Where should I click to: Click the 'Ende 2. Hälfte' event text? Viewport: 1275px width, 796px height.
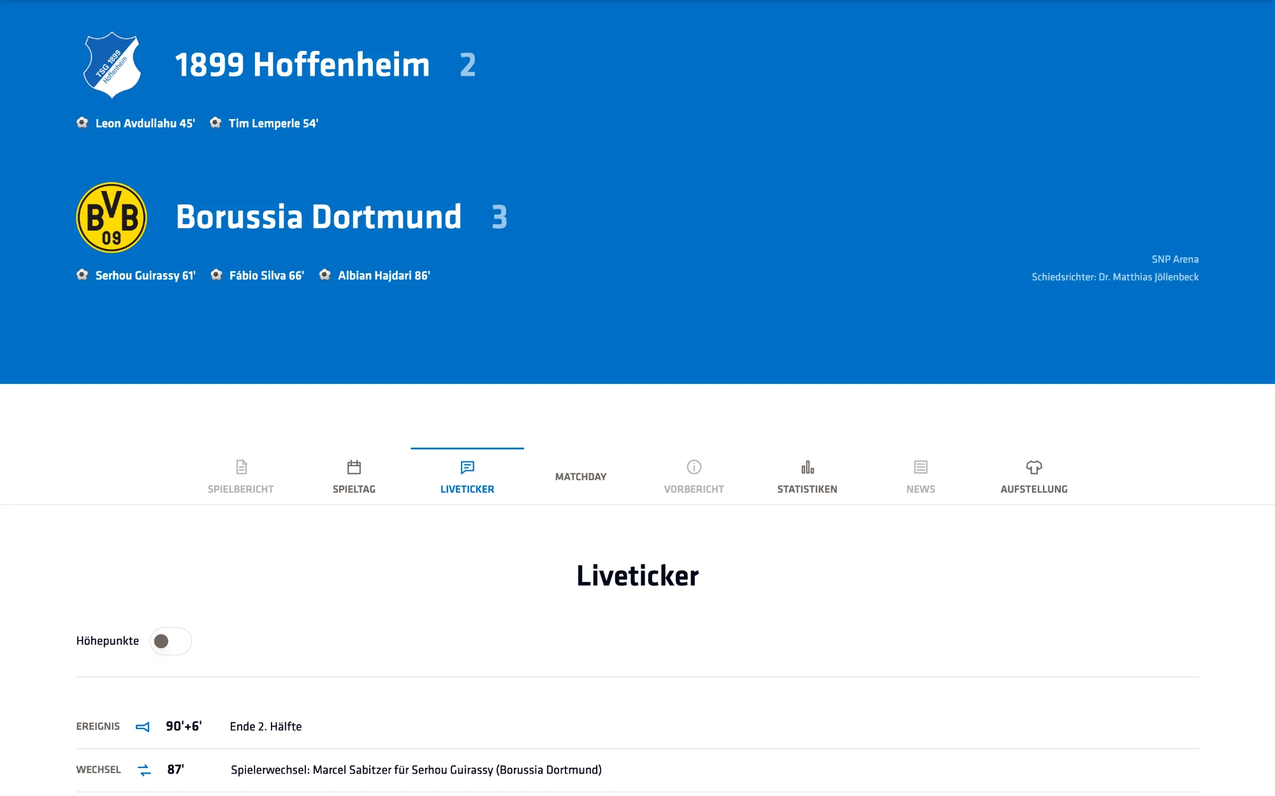click(x=266, y=727)
